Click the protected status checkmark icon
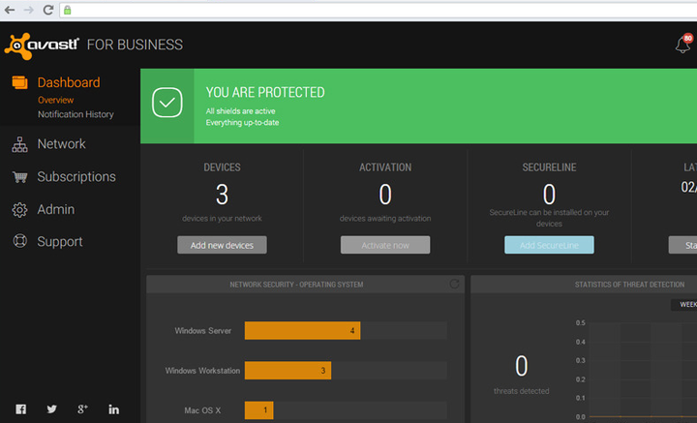 pyautogui.click(x=167, y=103)
